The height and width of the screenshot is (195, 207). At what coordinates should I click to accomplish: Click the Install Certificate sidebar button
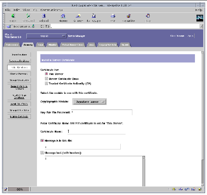point(19,67)
